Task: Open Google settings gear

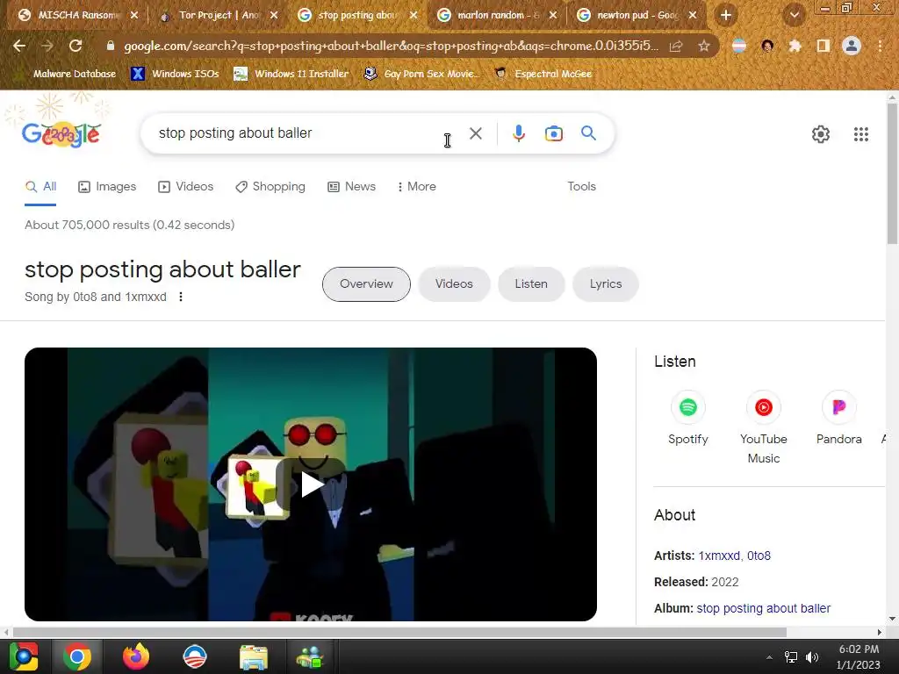Action: [x=821, y=134]
